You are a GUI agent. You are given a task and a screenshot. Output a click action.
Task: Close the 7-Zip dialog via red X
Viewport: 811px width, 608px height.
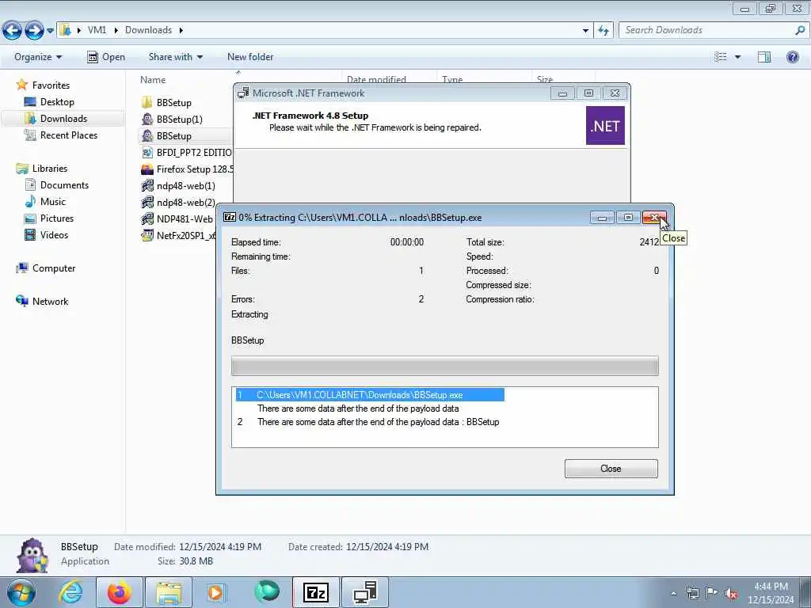coord(654,218)
